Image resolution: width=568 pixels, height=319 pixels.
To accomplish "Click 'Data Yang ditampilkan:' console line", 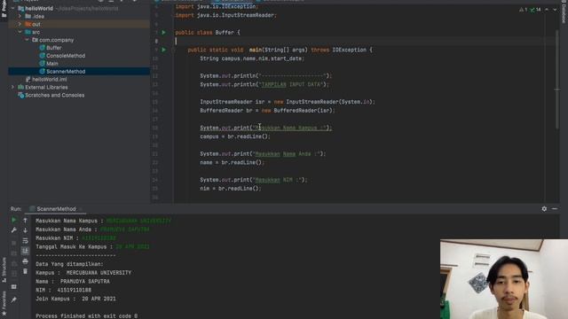I will [69, 264].
